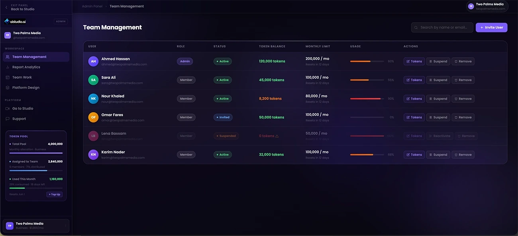Click Nour Khaled's 90% usage bar
The image size is (518, 236).
coord(367,99)
